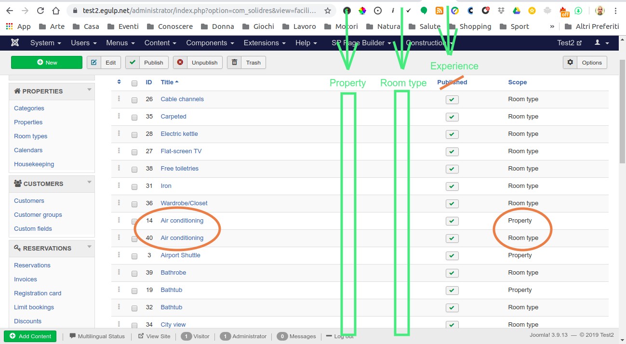Click the column ordering sort icon
The image size is (626, 344).
(119, 82)
